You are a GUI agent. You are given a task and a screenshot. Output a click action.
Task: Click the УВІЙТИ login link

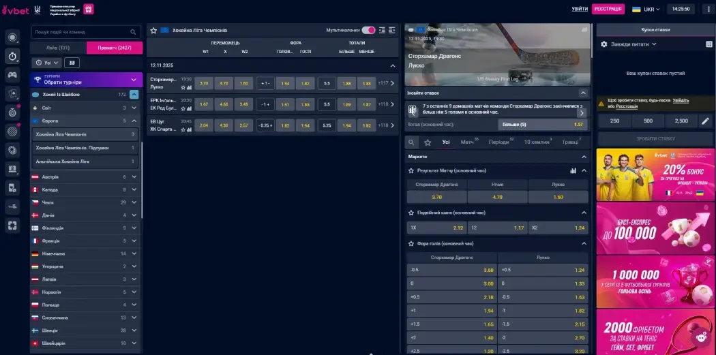(579, 9)
